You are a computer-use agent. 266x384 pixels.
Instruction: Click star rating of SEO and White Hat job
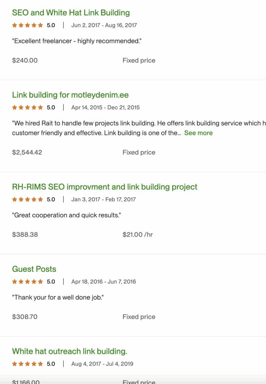point(28,25)
